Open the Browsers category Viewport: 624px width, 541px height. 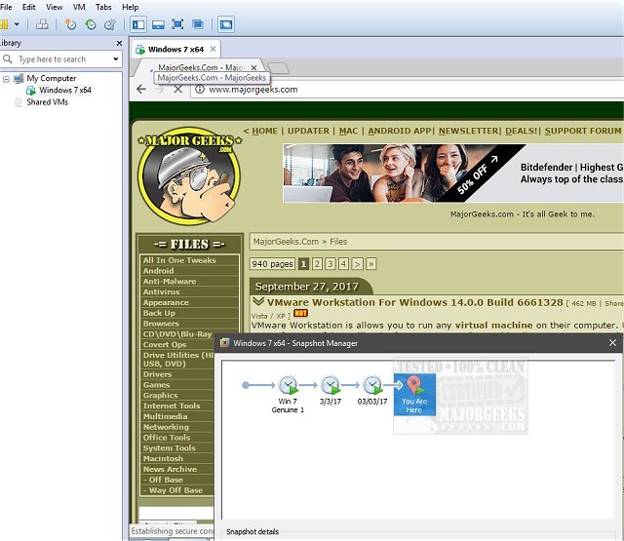[161, 324]
